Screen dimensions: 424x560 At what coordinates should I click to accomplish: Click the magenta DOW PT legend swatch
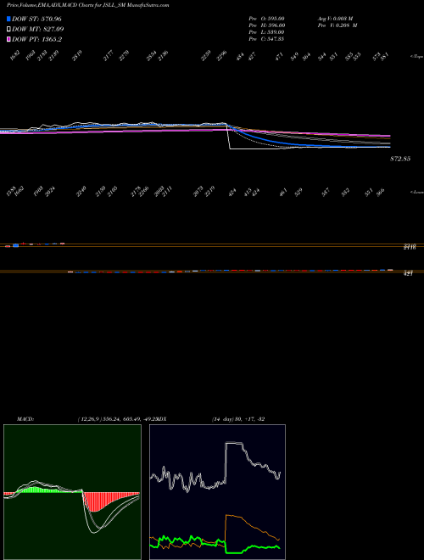pos(9,39)
